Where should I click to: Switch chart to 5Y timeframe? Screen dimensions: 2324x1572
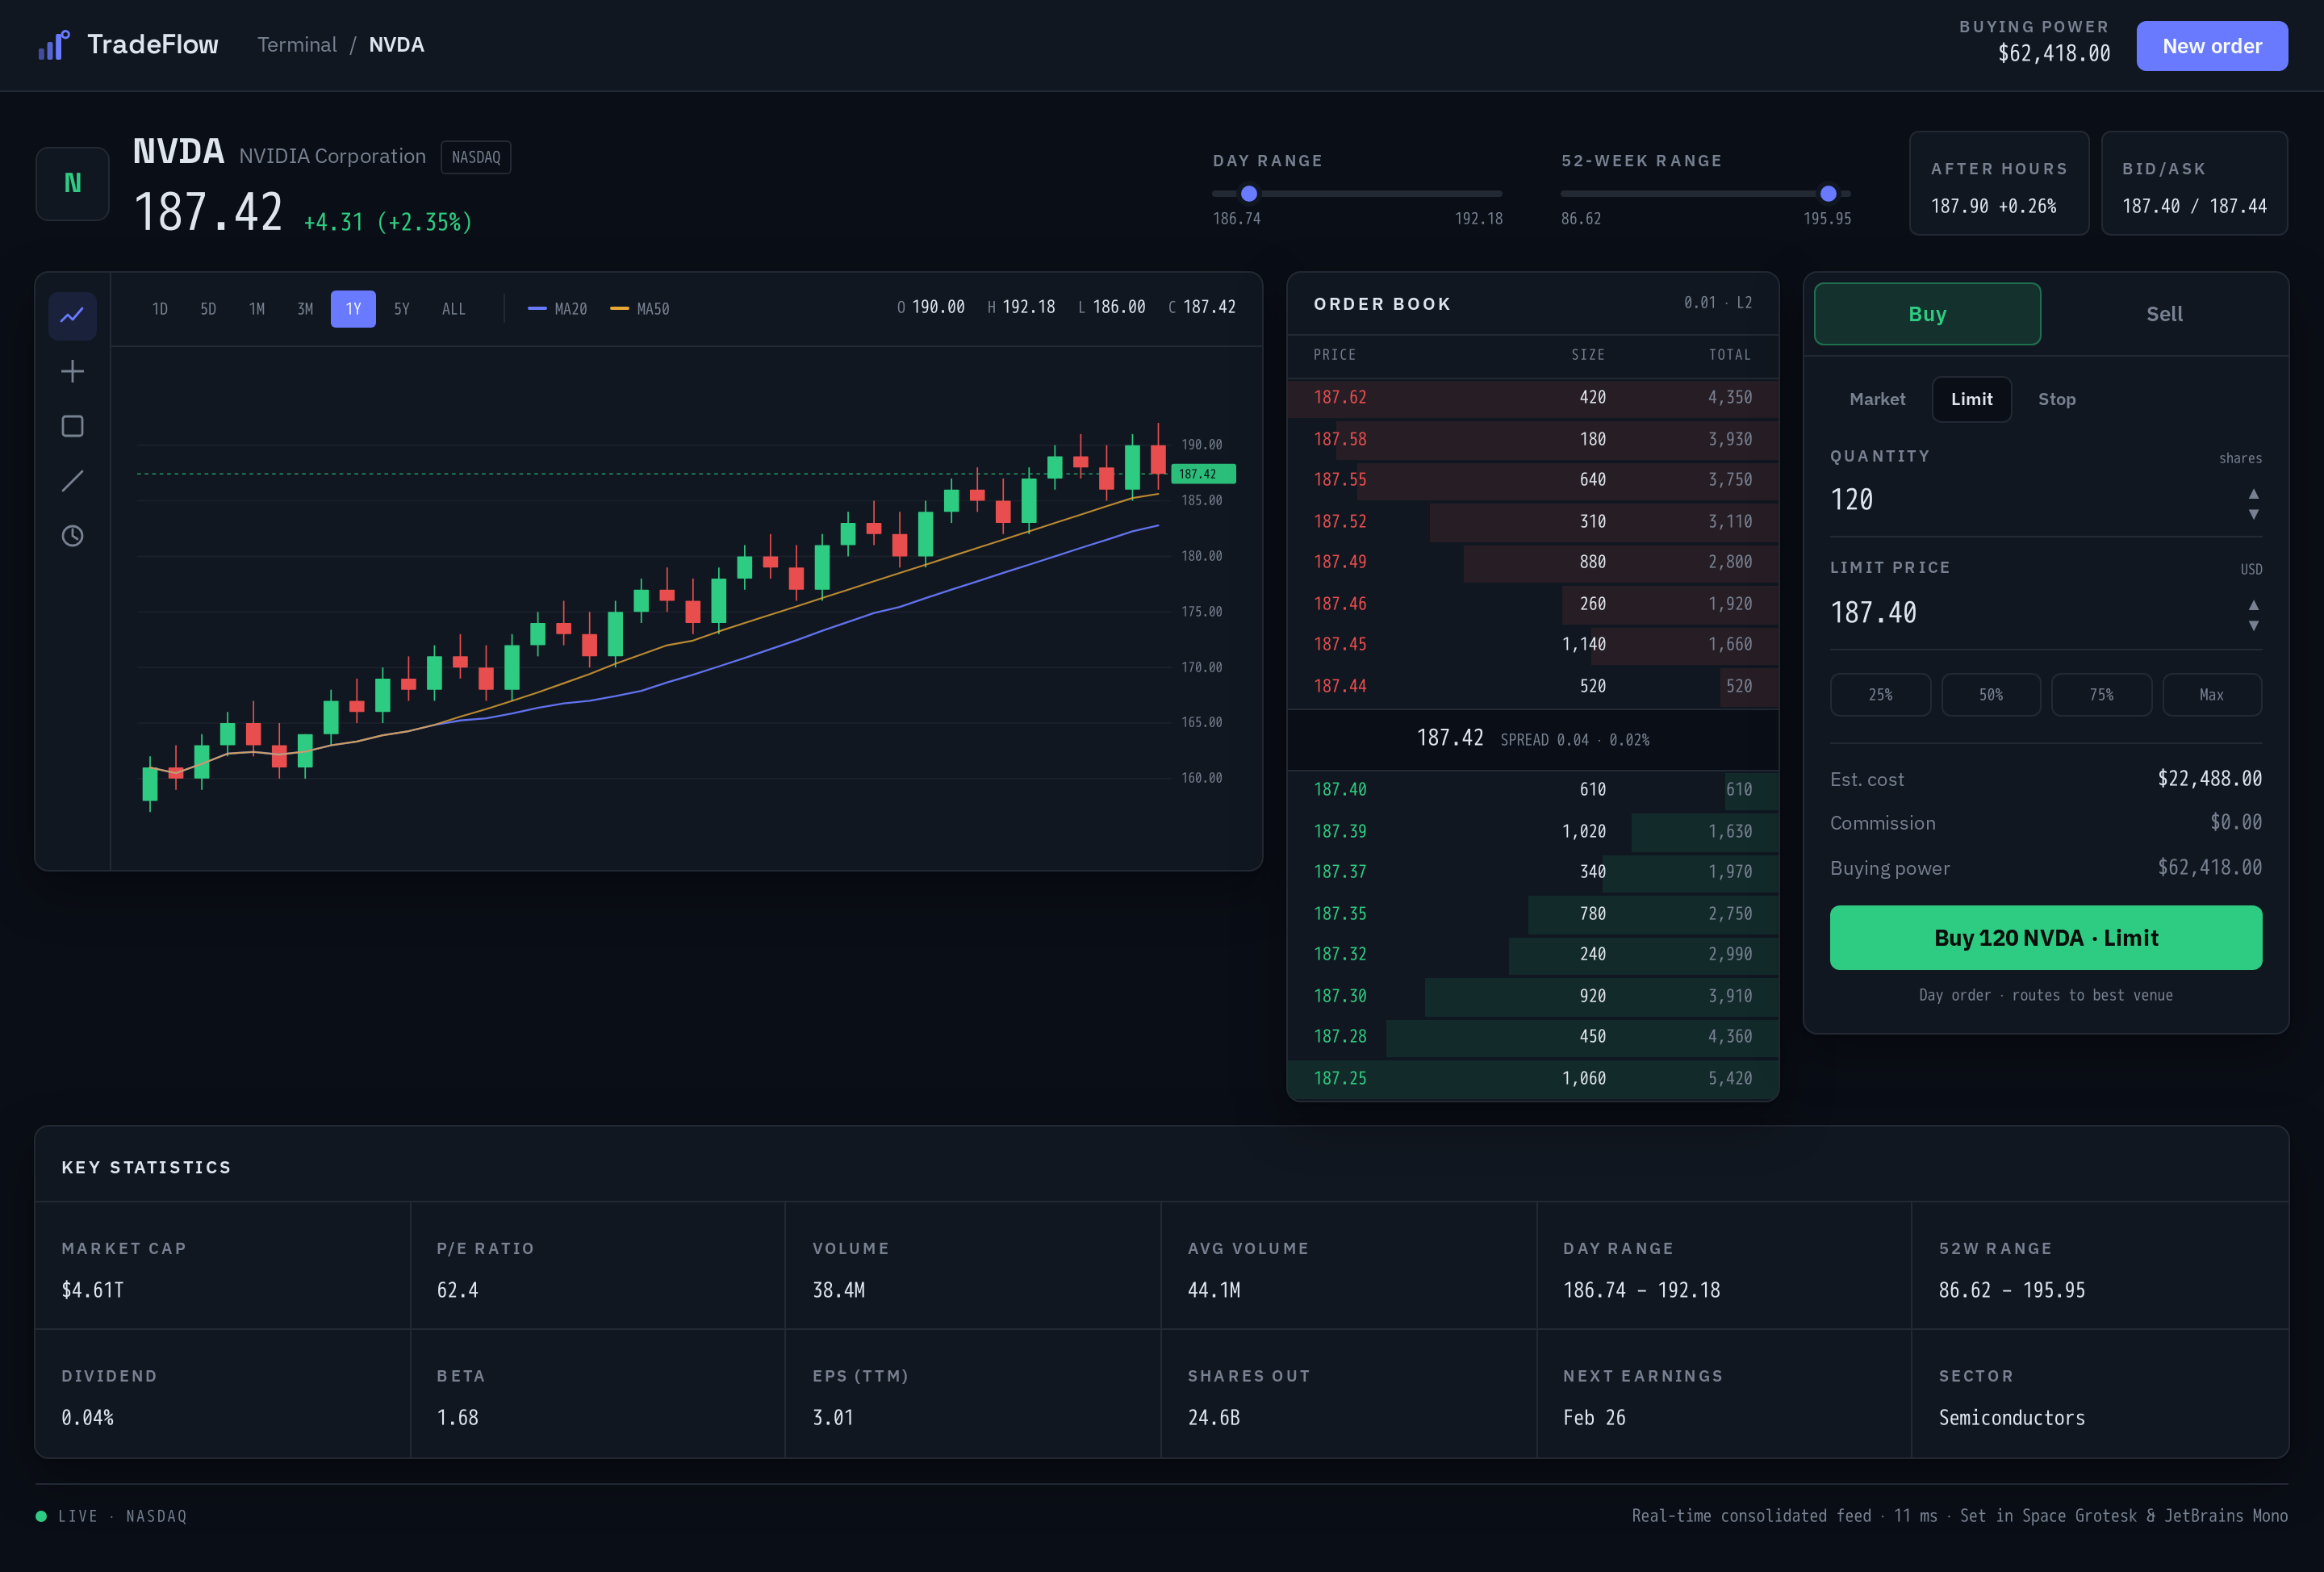click(x=402, y=309)
